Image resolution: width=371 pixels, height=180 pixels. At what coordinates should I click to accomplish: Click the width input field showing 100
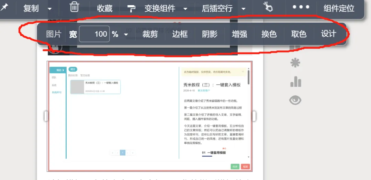[94, 34]
